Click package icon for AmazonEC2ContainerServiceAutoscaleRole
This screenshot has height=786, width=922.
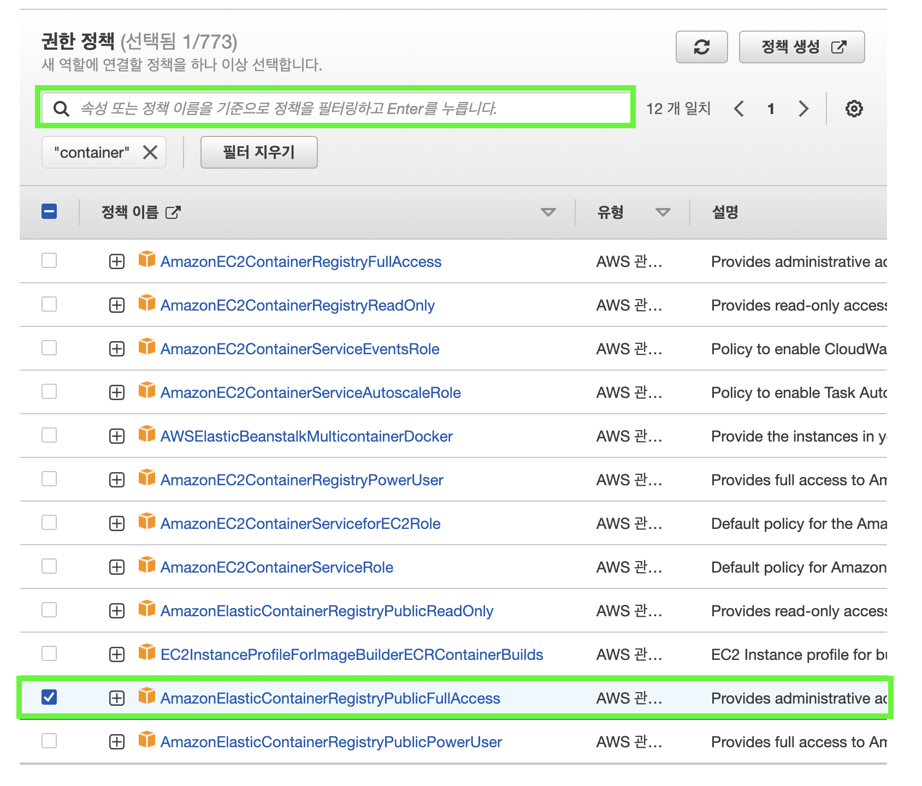[x=146, y=390]
